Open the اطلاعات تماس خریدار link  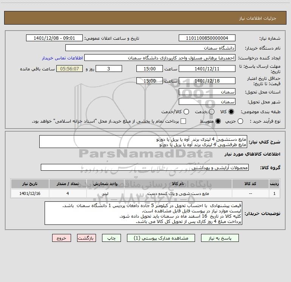pyautogui.click(x=62, y=58)
